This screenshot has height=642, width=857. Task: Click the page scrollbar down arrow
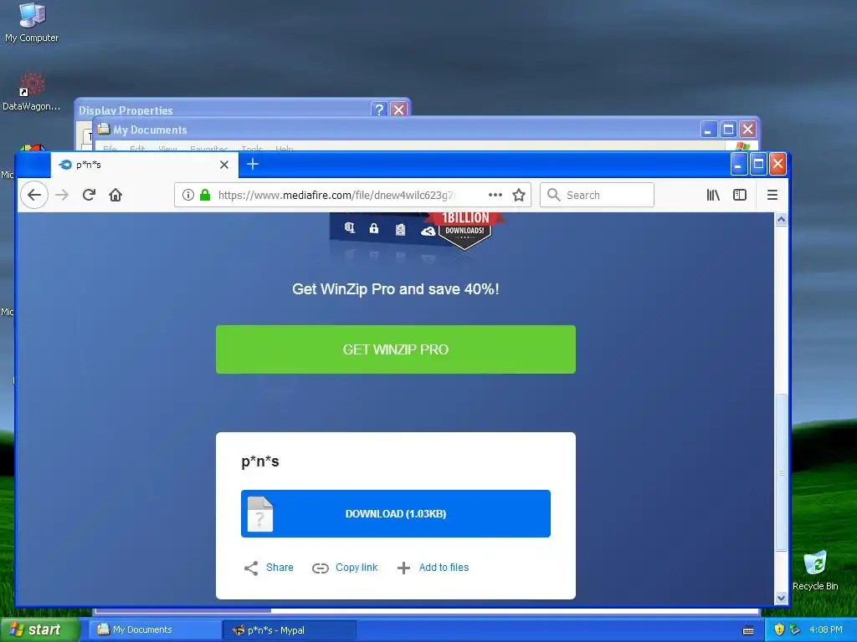coord(781,599)
